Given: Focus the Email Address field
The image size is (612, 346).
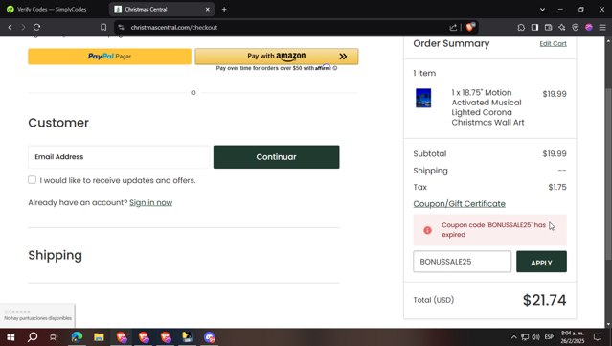Looking at the screenshot, I should pos(119,157).
